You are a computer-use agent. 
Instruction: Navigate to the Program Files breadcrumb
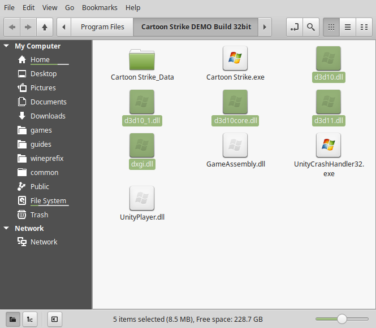(102, 27)
